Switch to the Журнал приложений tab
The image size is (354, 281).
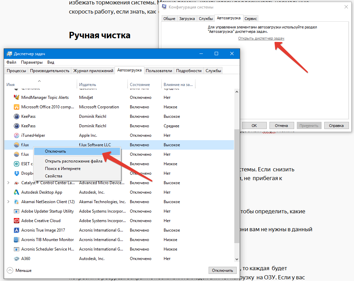tap(93, 71)
